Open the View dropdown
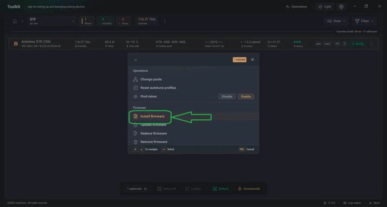The image size is (387, 207). pyautogui.click(x=336, y=21)
